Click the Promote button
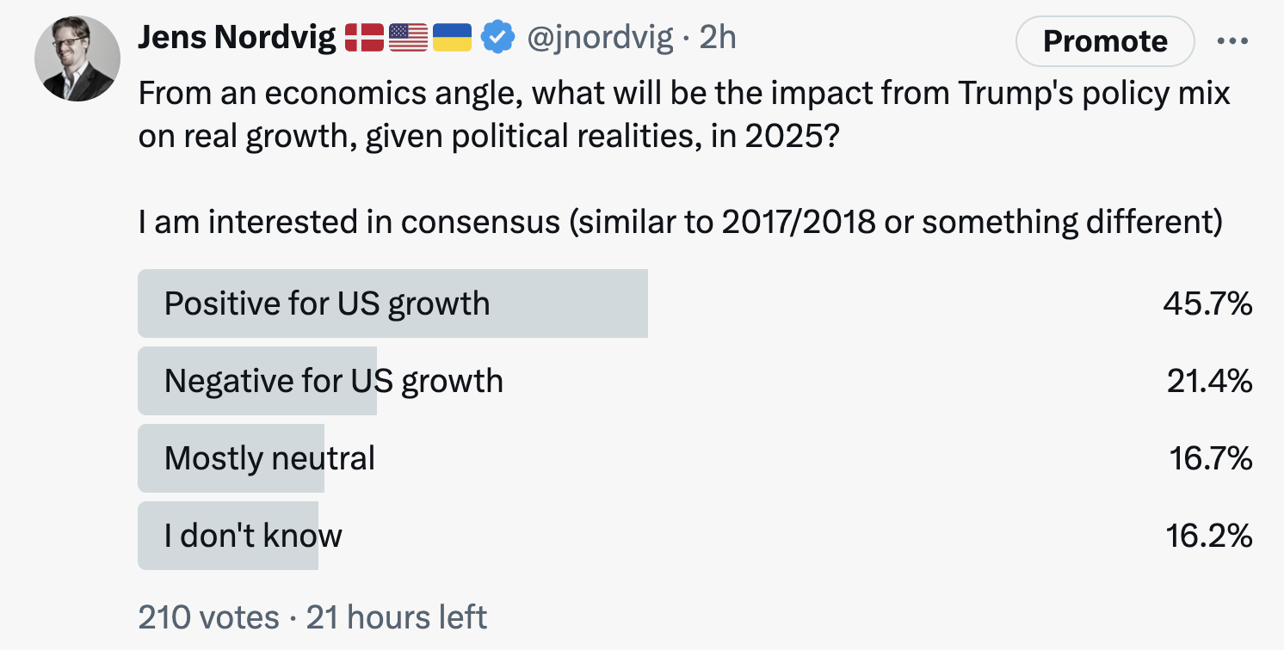Screen dimensions: 1284x650 (1104, 40)
